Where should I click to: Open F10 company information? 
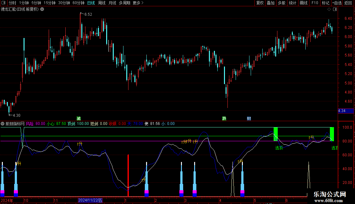(315, 3)
